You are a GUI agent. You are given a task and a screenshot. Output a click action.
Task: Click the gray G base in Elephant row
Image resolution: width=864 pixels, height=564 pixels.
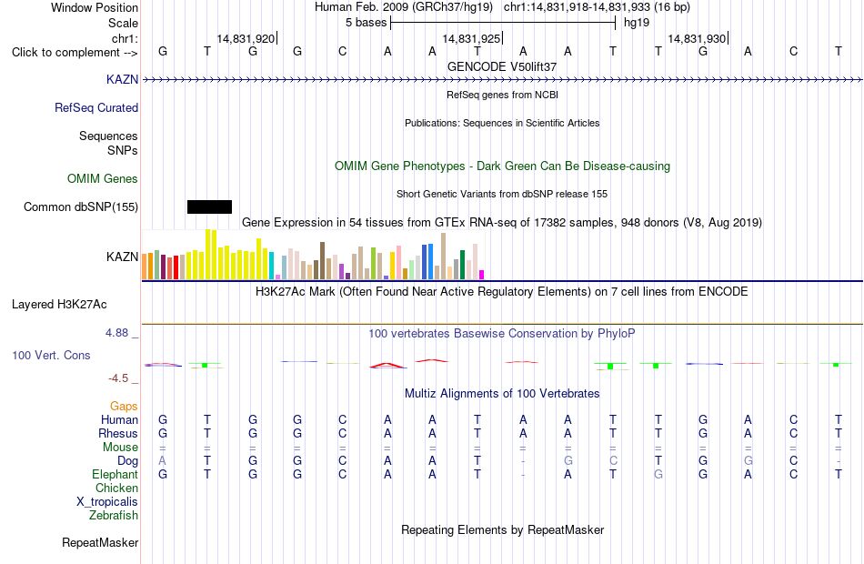(x=658, y=474)
